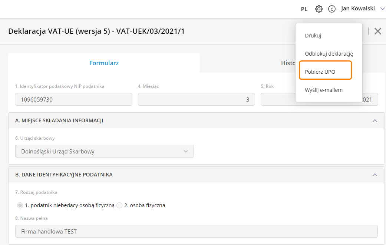Collapse section B. Dane identyfikacyjne podatnika

click(x=375, y=175)
